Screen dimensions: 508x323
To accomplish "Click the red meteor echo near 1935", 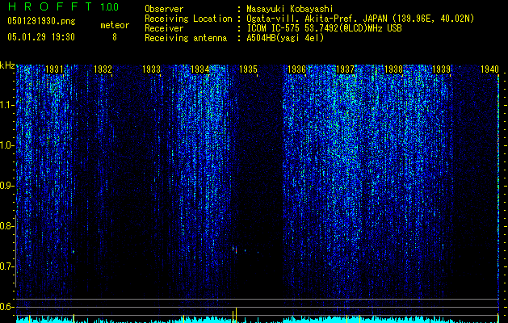I will click(x=236, y=250).
